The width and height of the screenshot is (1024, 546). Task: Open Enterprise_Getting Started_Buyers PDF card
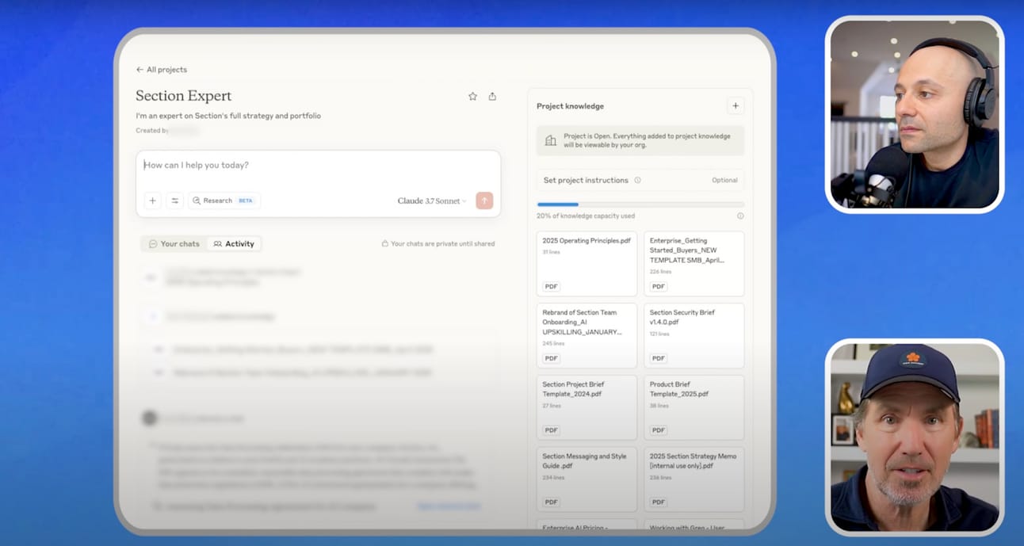pyautogui.click(x=693, y=264)
